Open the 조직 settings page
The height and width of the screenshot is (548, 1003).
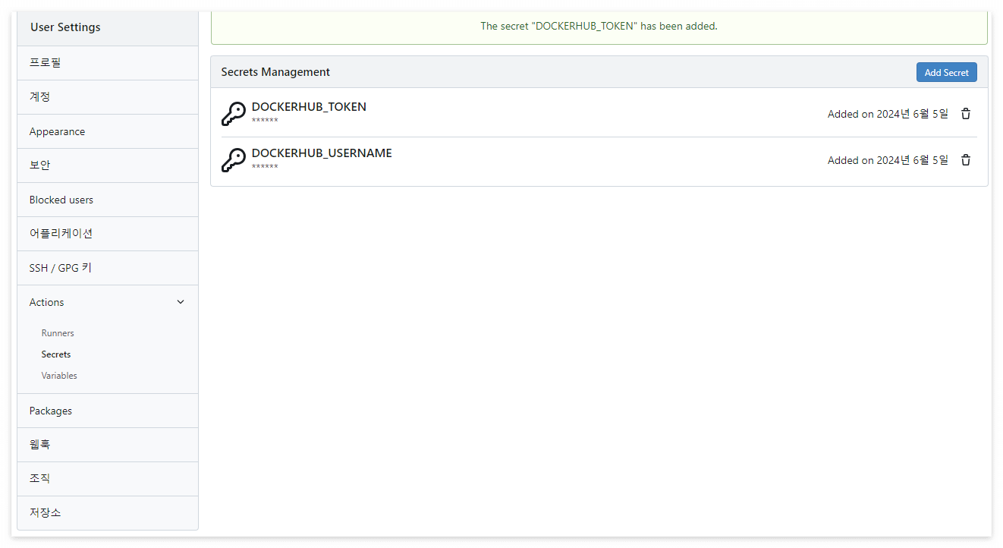coord(108,479)
